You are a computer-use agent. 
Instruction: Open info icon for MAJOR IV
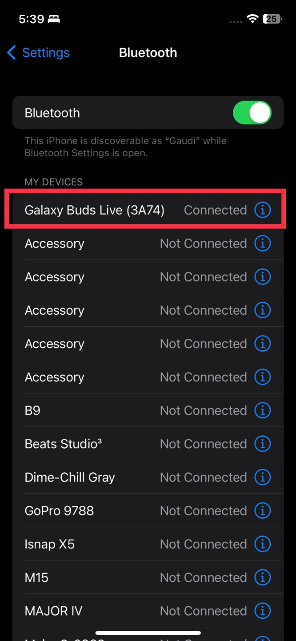pyautogui.click(x=262, y=610)
